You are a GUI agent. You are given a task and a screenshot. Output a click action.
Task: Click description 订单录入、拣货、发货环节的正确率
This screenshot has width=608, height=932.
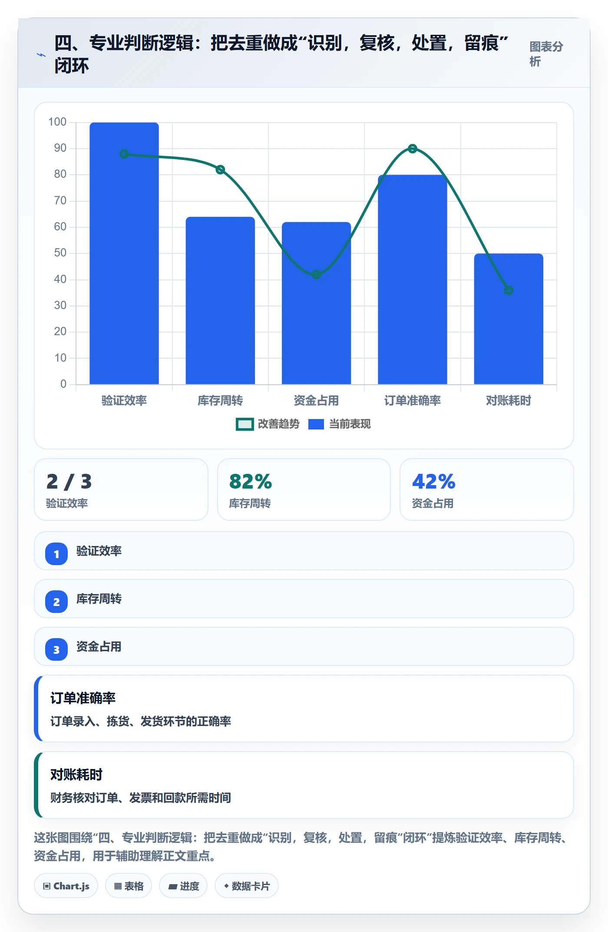click(x=141, y=722)
